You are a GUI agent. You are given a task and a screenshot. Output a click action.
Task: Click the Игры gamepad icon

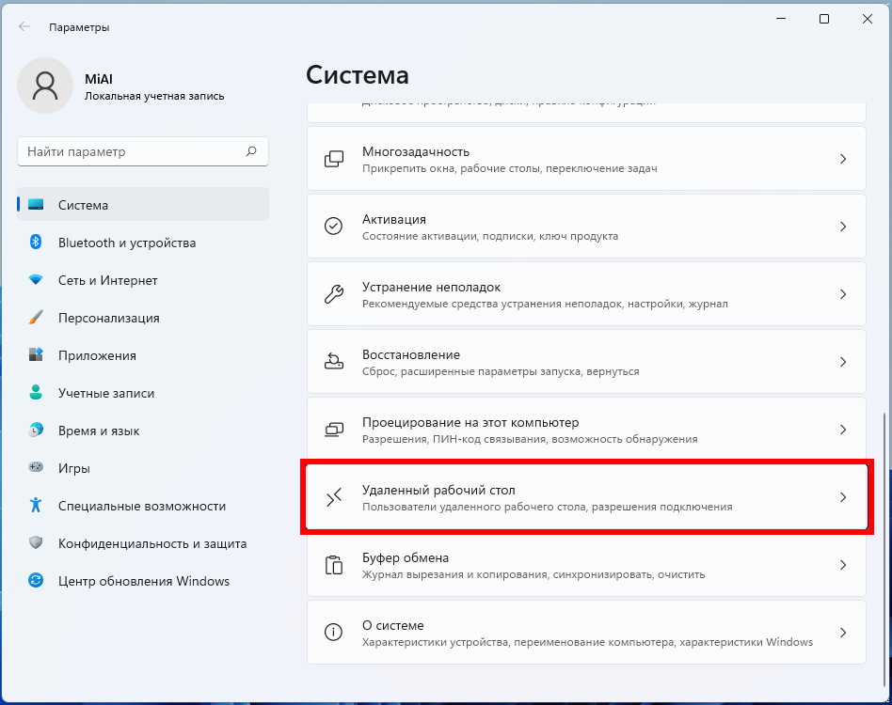pos(36,468)
